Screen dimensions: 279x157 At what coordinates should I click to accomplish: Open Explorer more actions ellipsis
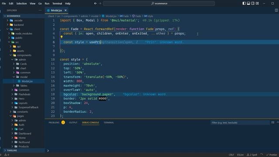point(40,10)
